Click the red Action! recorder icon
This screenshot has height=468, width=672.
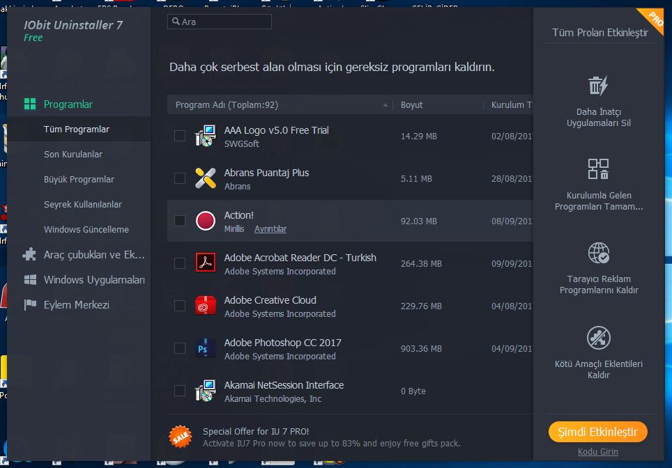pos(205,221)
